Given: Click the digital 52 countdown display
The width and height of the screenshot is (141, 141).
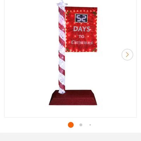Looking at the screenshot, I should pyautogui.click(x=81, y=18).
